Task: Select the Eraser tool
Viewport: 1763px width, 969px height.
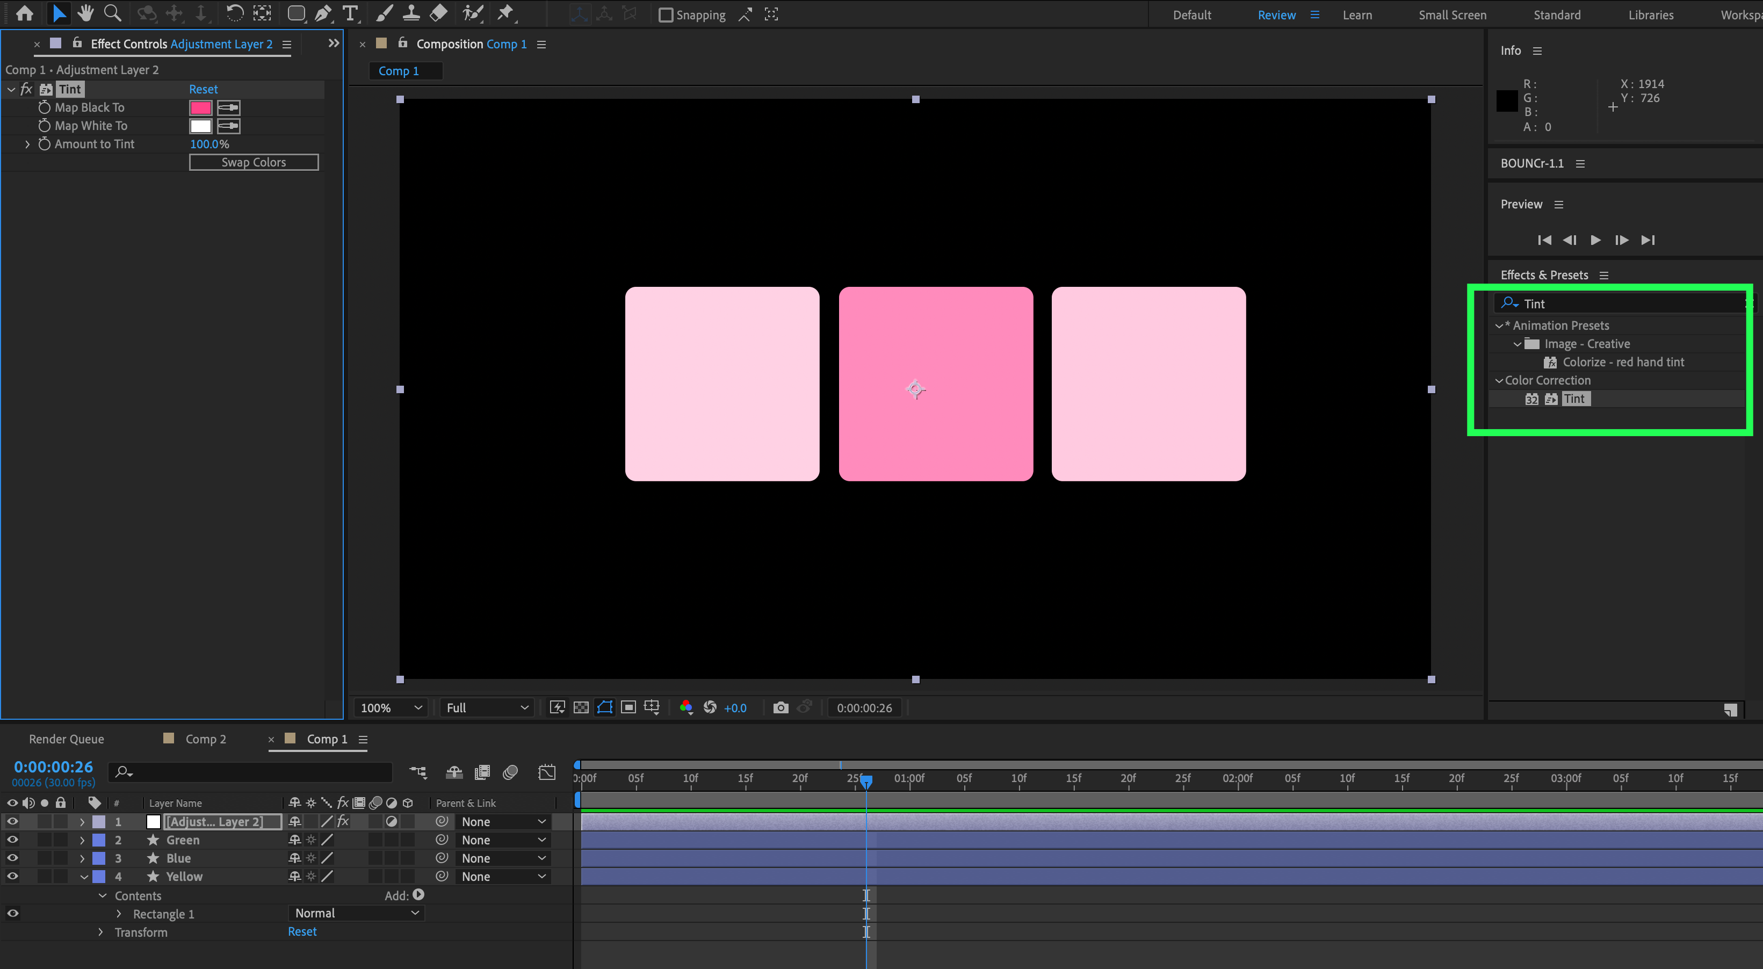Action: point(439,13)
